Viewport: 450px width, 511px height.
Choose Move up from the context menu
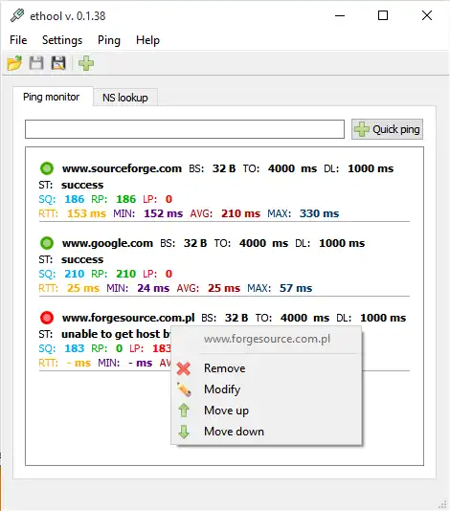point(266,411)
